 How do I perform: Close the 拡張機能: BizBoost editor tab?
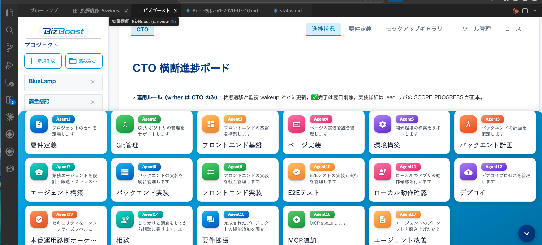tap(126, 11)
